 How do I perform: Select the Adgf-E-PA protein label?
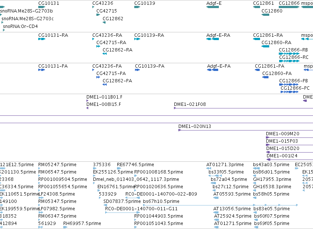click(219, 66)
